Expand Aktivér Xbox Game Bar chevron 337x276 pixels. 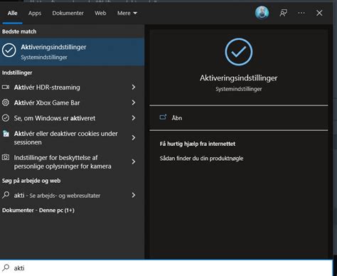134,102
